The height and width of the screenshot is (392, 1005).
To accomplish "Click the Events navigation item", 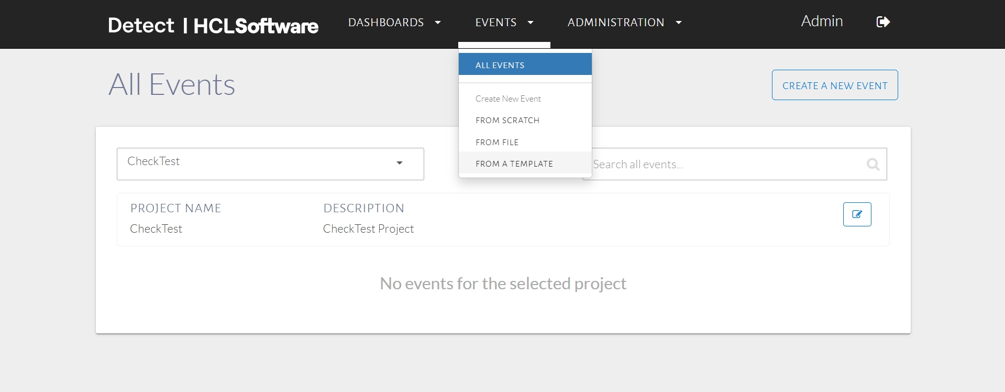I will (495, 23).
